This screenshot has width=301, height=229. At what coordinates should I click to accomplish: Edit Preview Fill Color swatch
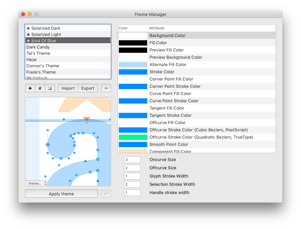[133, 50]
